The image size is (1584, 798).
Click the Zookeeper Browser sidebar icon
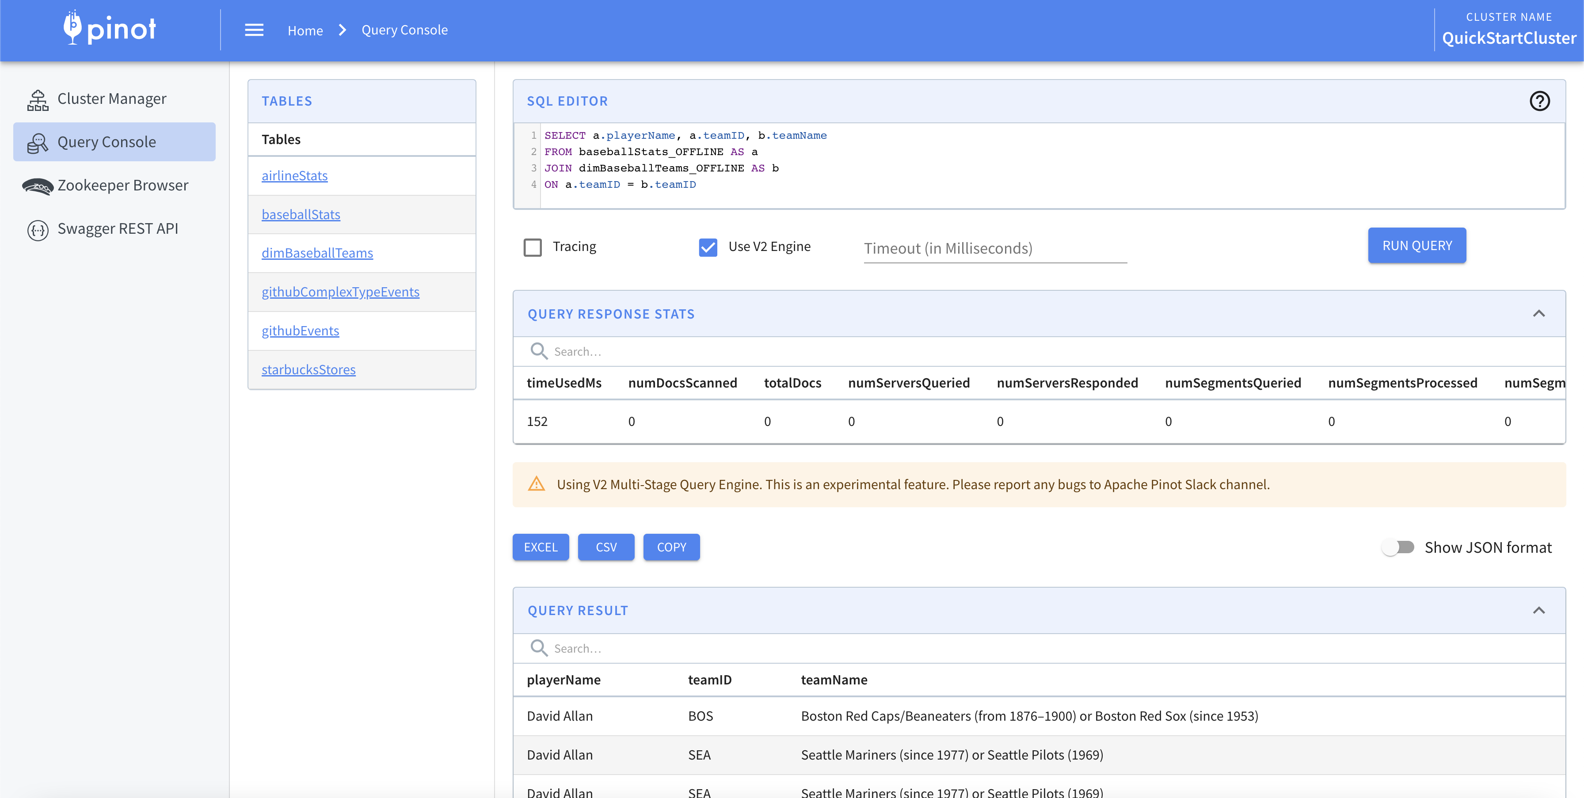(x=38, y=186)
